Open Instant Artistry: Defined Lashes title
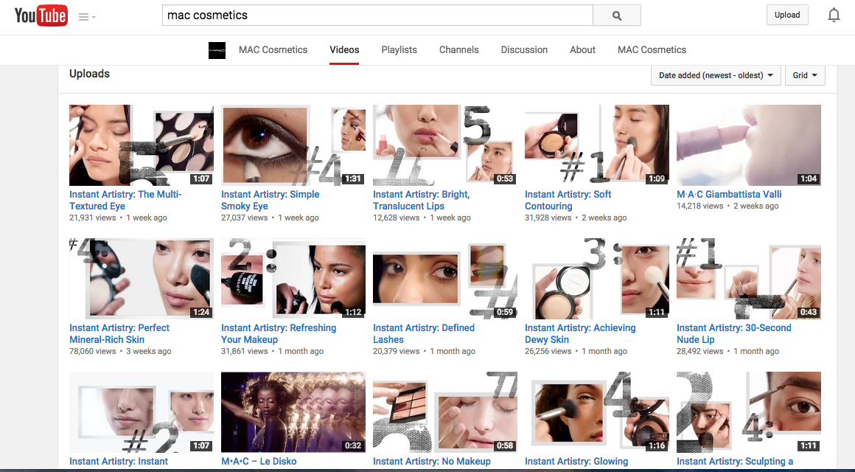855x472 pixels. (424, 333)
